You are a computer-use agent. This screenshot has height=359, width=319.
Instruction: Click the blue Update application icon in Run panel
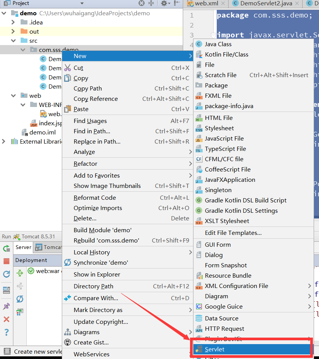[x=6, y=274]
